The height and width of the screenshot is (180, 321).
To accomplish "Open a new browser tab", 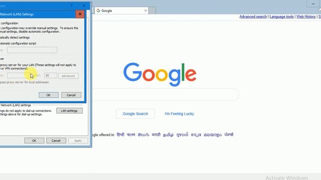I will tap(152, 10).
